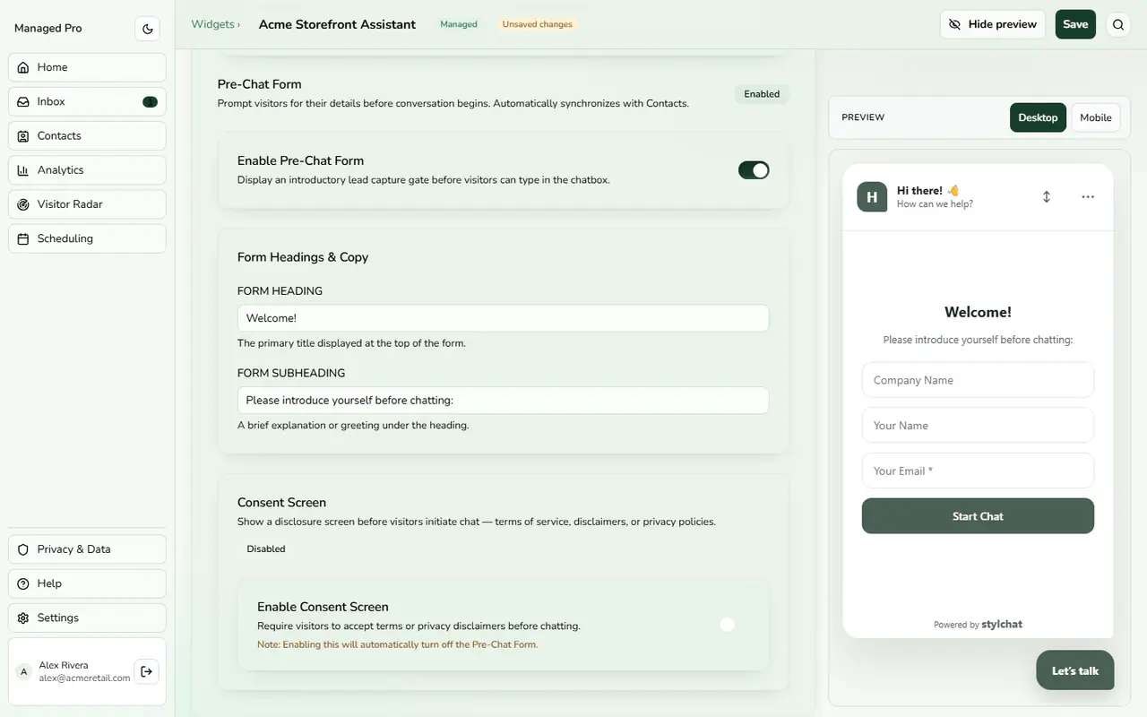Click the Your Name preview field
1147x717 pixels.
(978, 425)
